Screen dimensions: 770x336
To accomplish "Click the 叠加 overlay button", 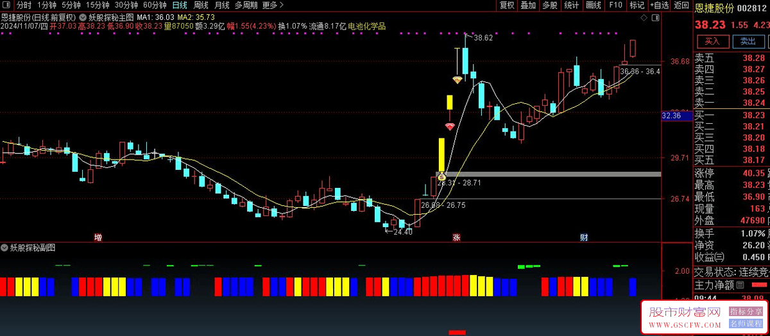I will tap(528, 5).
